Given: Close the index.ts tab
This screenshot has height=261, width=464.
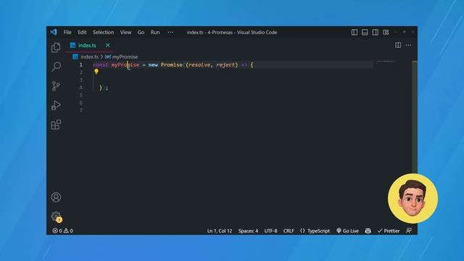Looking at the screenshot, I should point(108,45).
